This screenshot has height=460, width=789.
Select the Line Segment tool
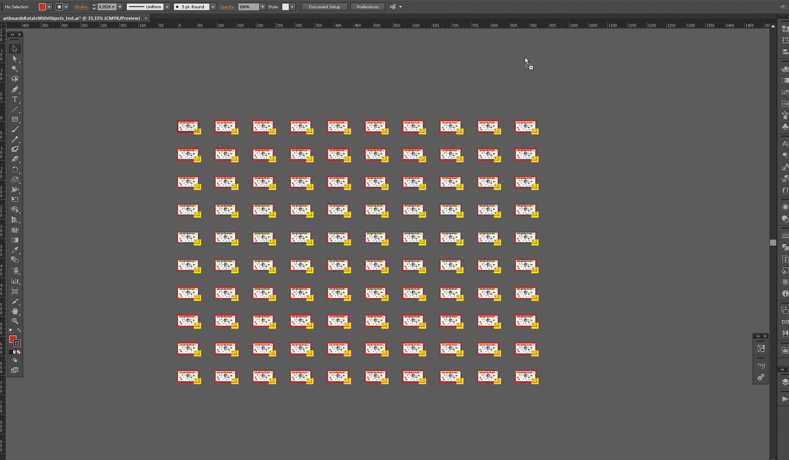[15, 109]
